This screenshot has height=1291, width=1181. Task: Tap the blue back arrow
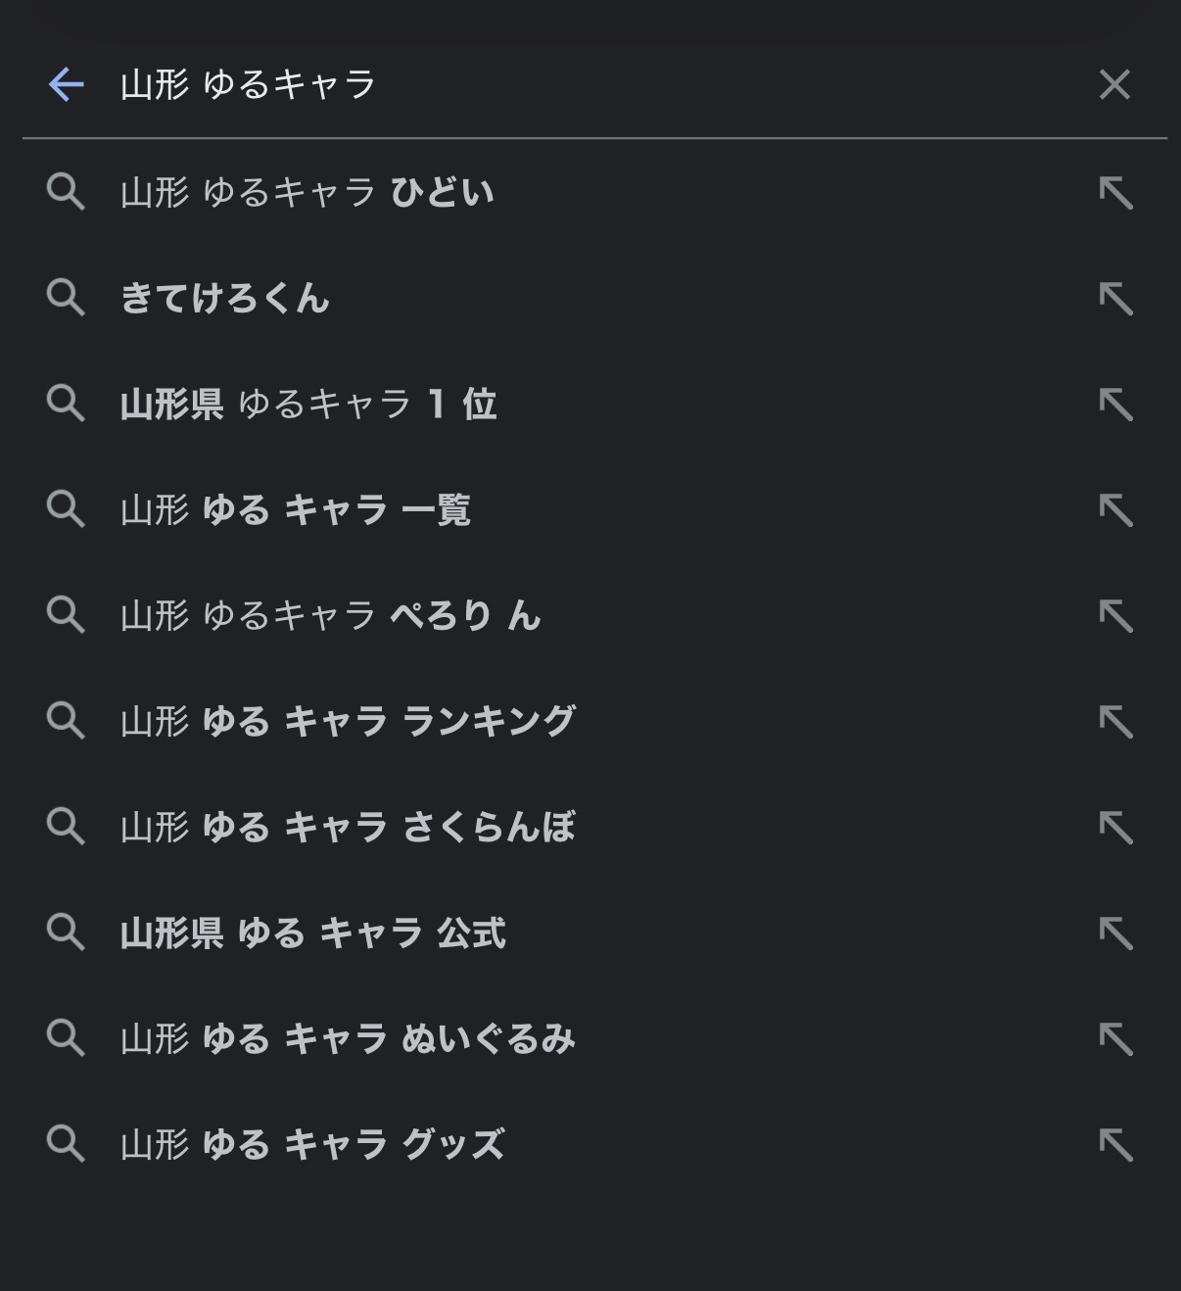(66, 84)
